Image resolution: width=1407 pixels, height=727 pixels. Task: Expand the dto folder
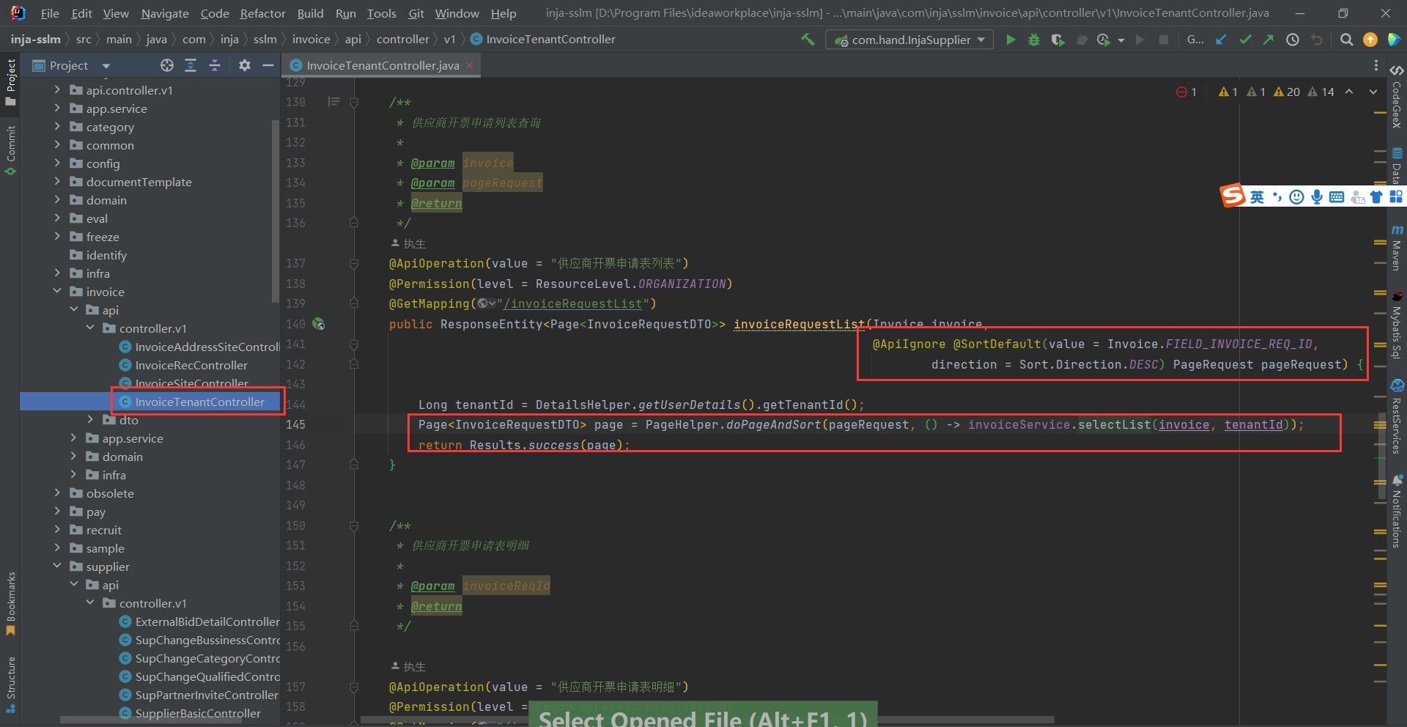tap(90, 420)
